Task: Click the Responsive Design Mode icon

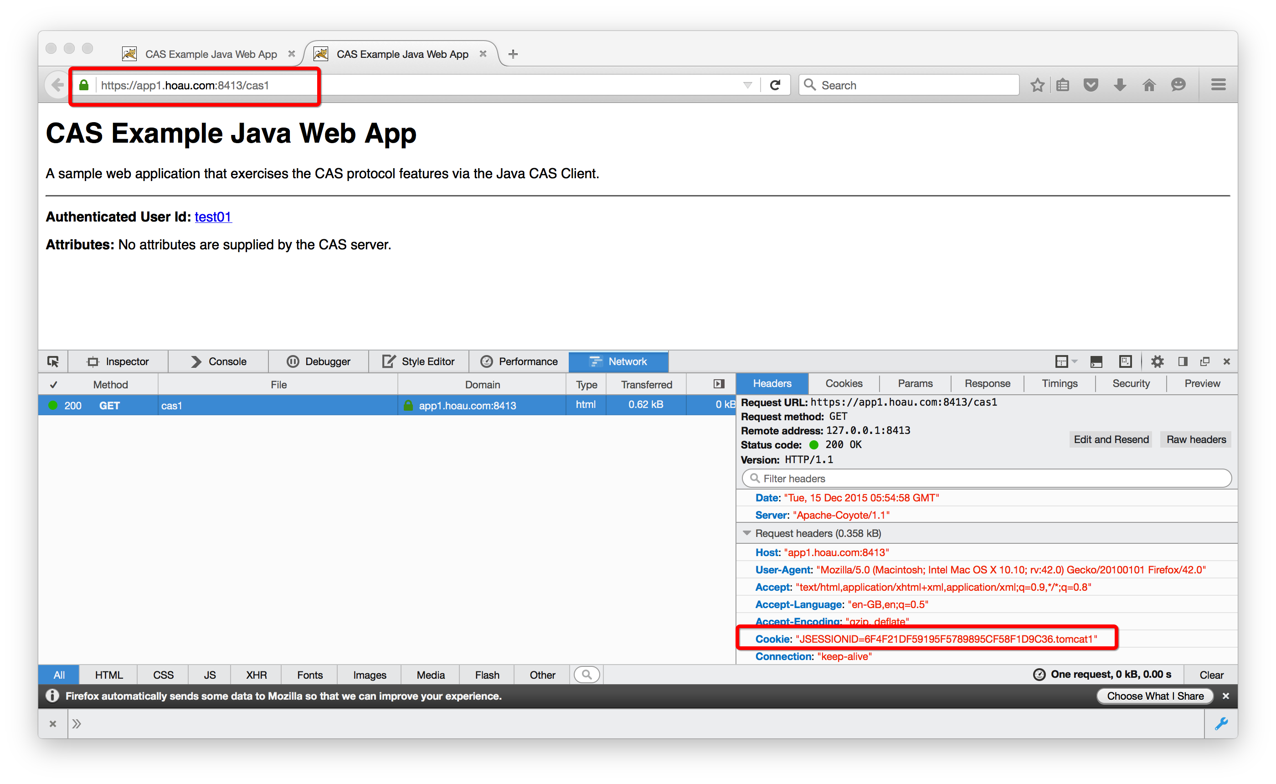Action: (x=1125, y=361)
